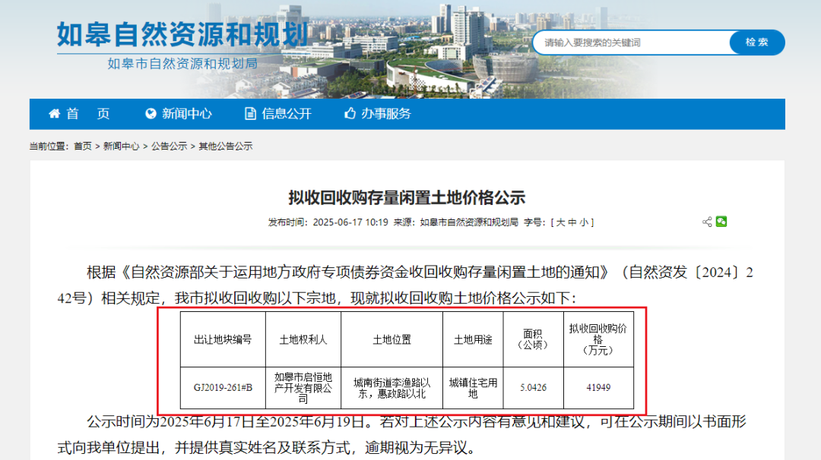This screenshot has width=821, height=460.
Task: Click the thumbs-up icon beside 办事服务
Action: [350, 113]
